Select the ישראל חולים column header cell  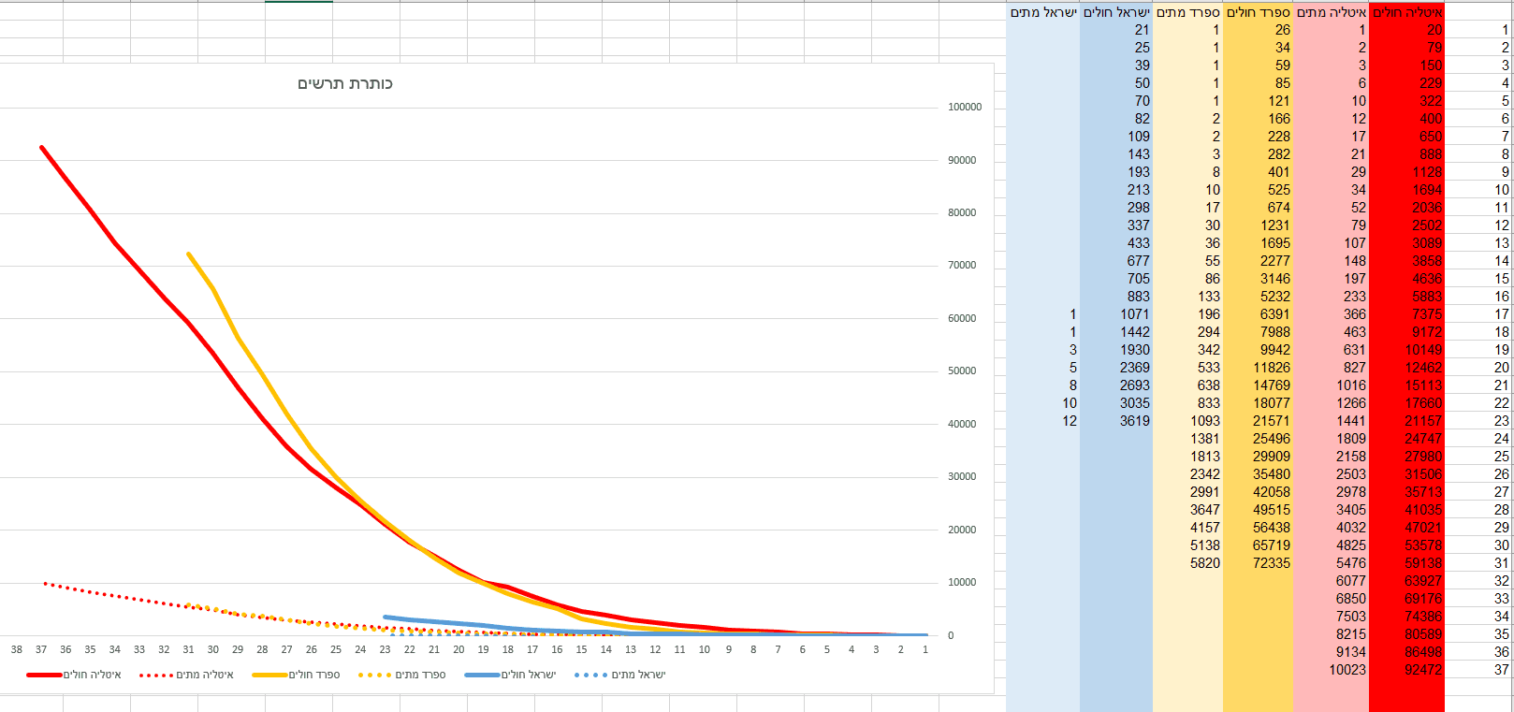point(1116,12)
